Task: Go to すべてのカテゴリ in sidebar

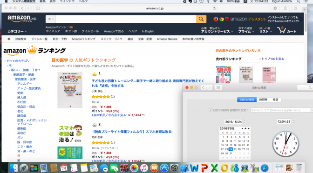Action: (18, 61)
